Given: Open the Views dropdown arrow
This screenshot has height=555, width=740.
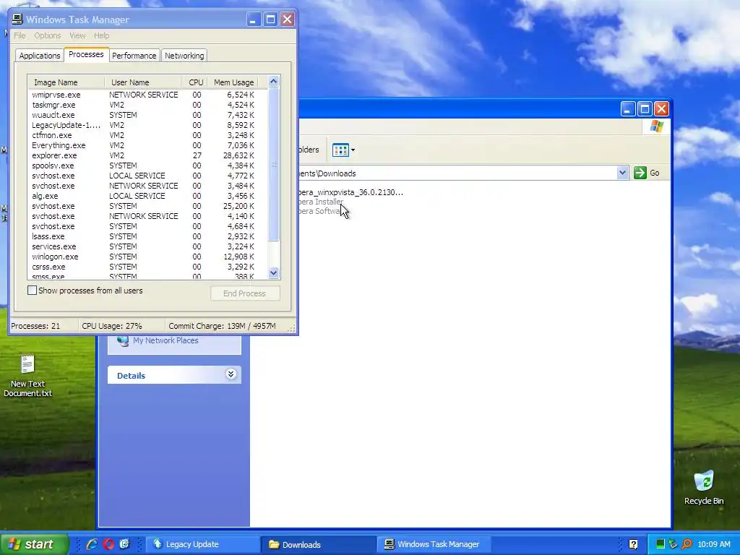Looking at the screenshot, I should [353, 150].
